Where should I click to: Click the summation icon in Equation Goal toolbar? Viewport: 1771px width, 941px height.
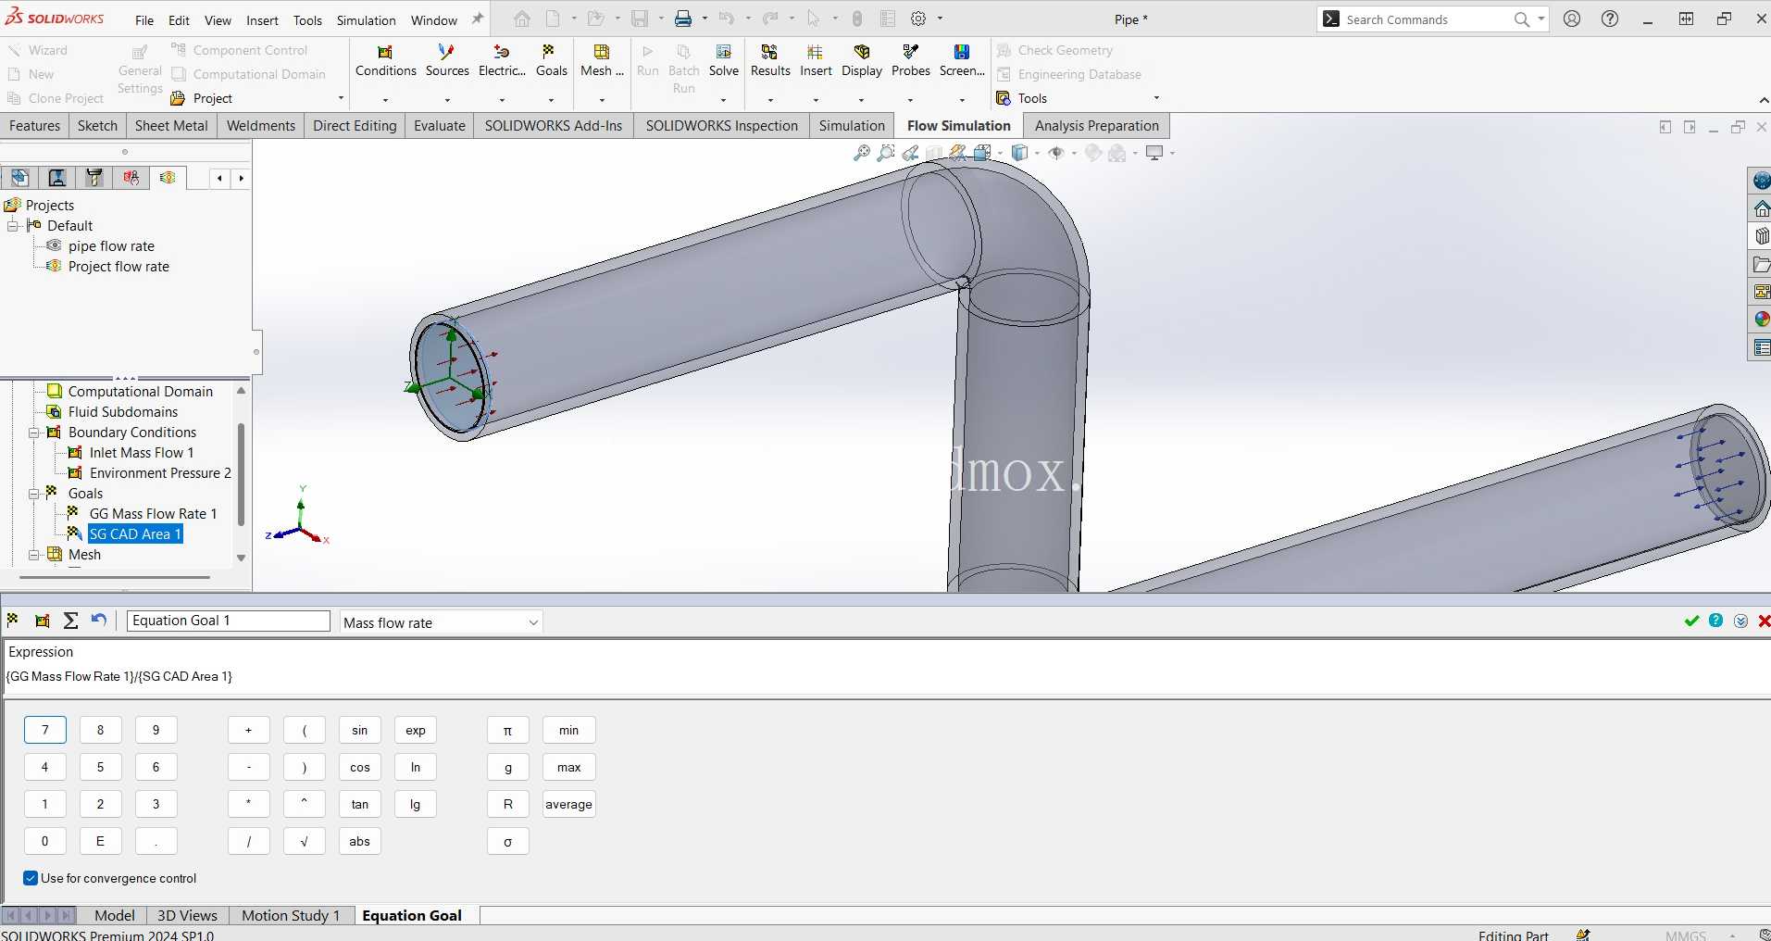(x=70, y=621)
